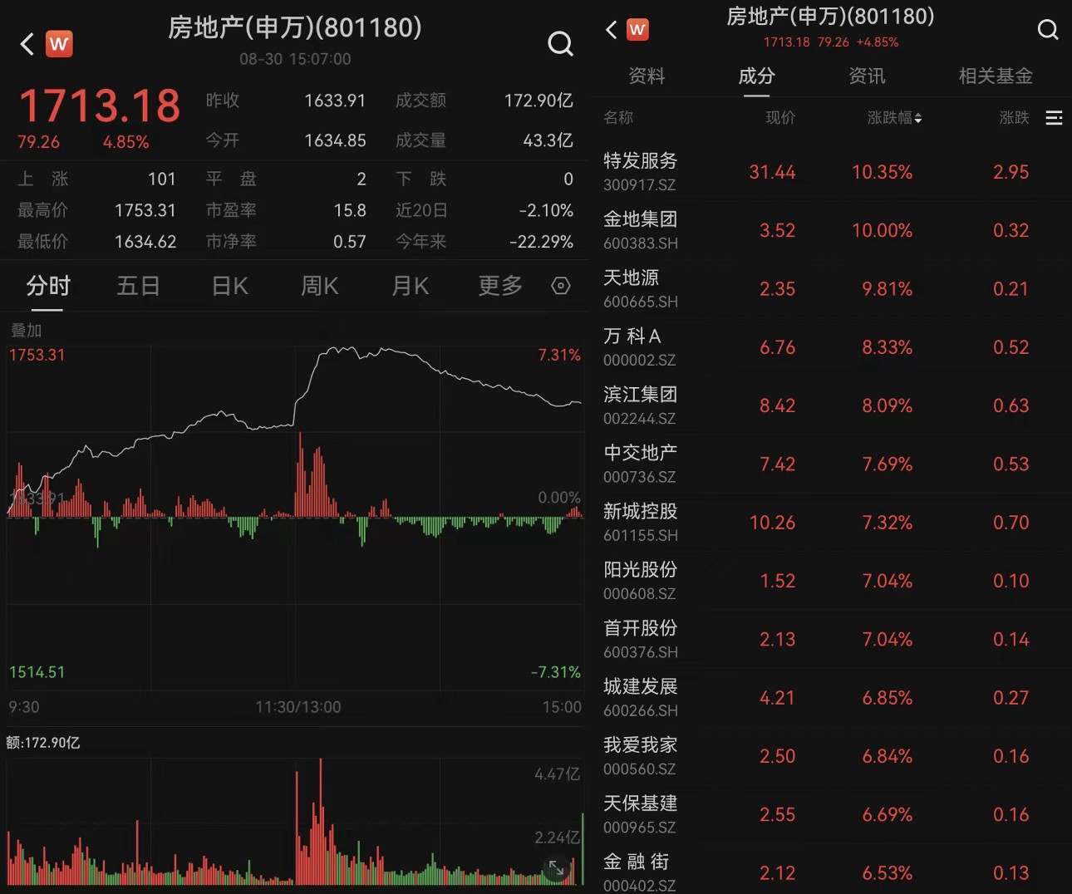
Task: Tap the turnover volume bar chart
Action: [295, 821]
